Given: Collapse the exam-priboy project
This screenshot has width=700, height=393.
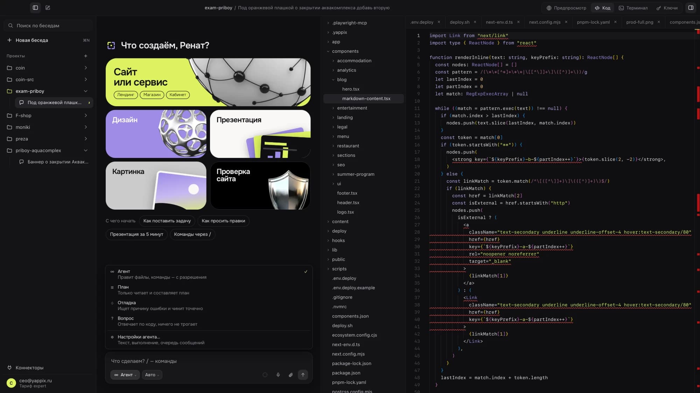Looking at the screenshot, I should click(86, 91).
